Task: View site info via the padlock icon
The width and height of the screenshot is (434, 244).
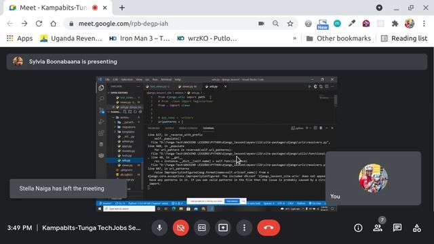Action: (71, 24)
